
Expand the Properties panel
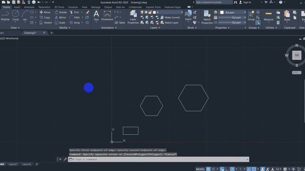pyautogui.click(x=222, y=28)
